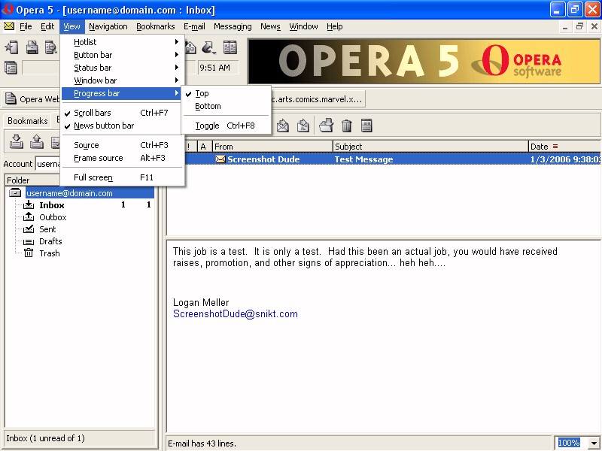Click the highlighted Progress bar menu entry
Screen dimensions: 602x451
(x=121, y=93)
